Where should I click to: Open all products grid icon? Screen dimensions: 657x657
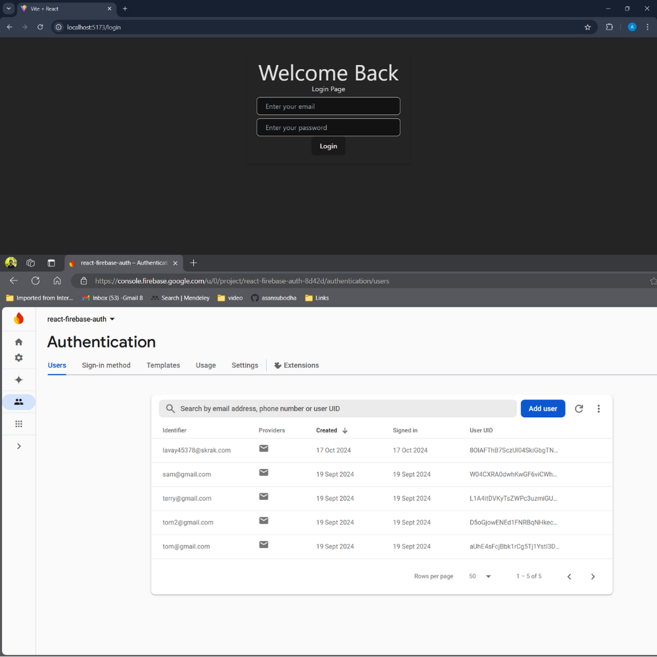pos(18,424)
